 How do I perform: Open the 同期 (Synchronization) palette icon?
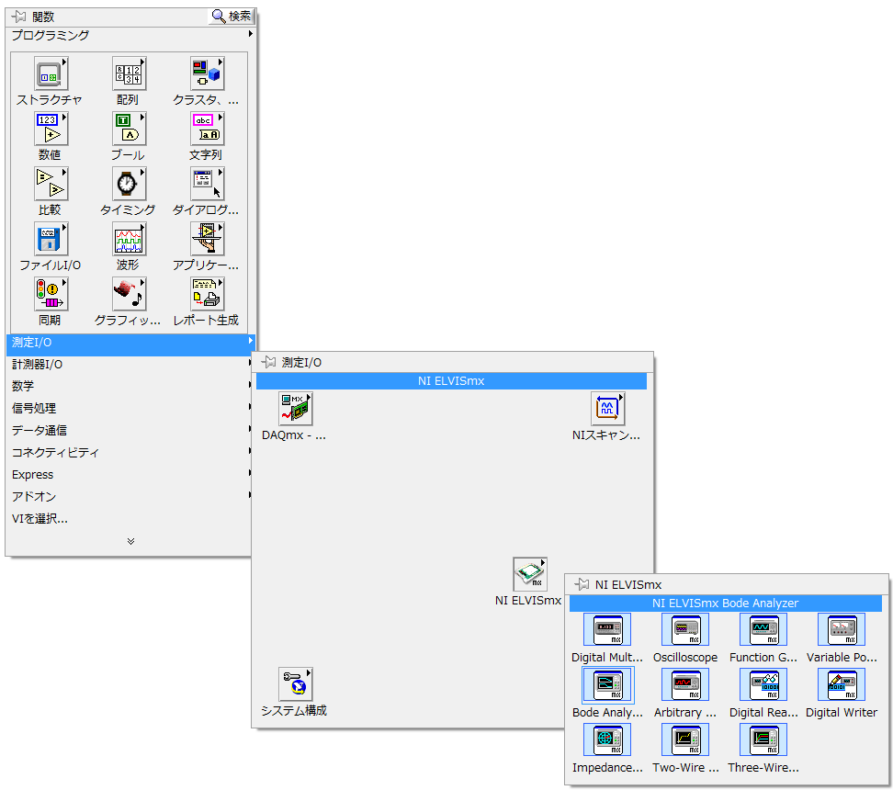pos(51,295)
